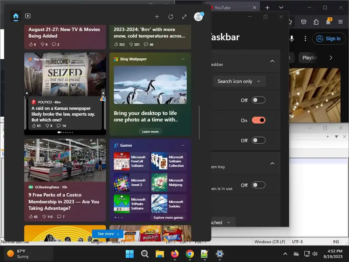Open Notepad++ tab list dropdown arrow
This screenshot has height=262, width=349.
(x=336, y=136)
